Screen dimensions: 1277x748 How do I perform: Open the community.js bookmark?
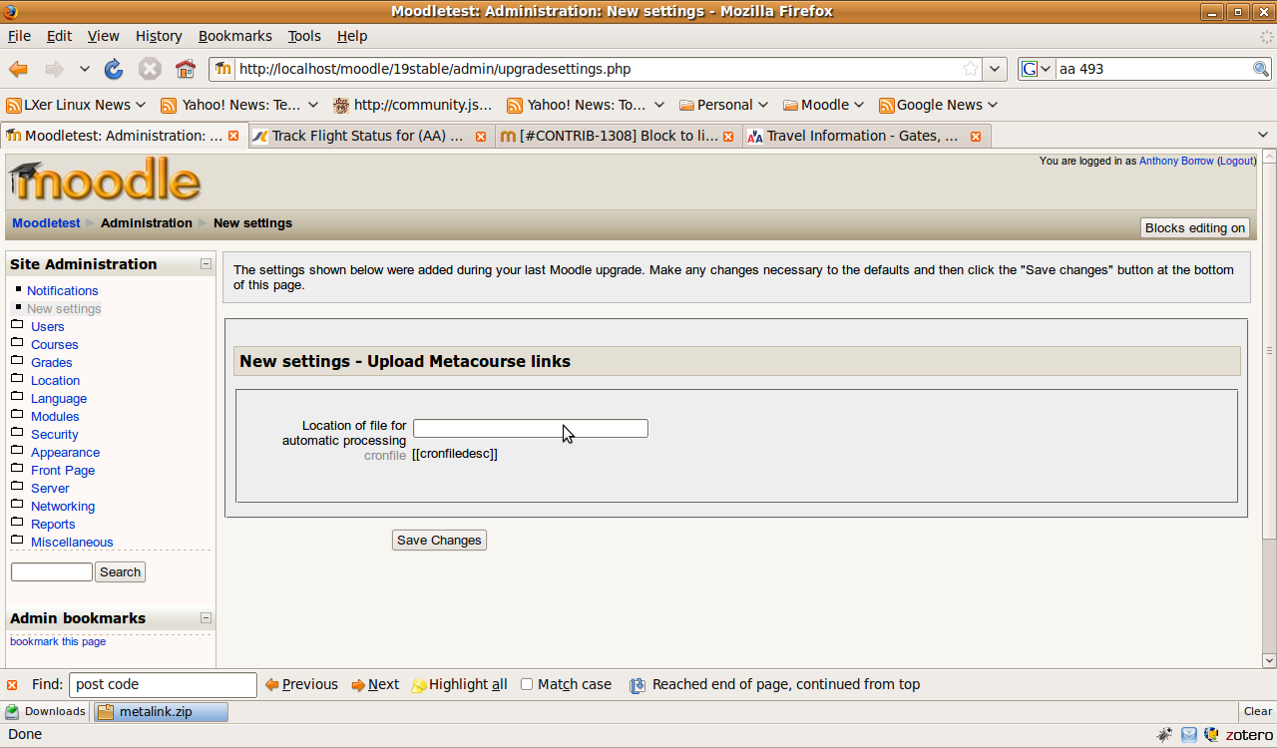click(x=413, y=105)
